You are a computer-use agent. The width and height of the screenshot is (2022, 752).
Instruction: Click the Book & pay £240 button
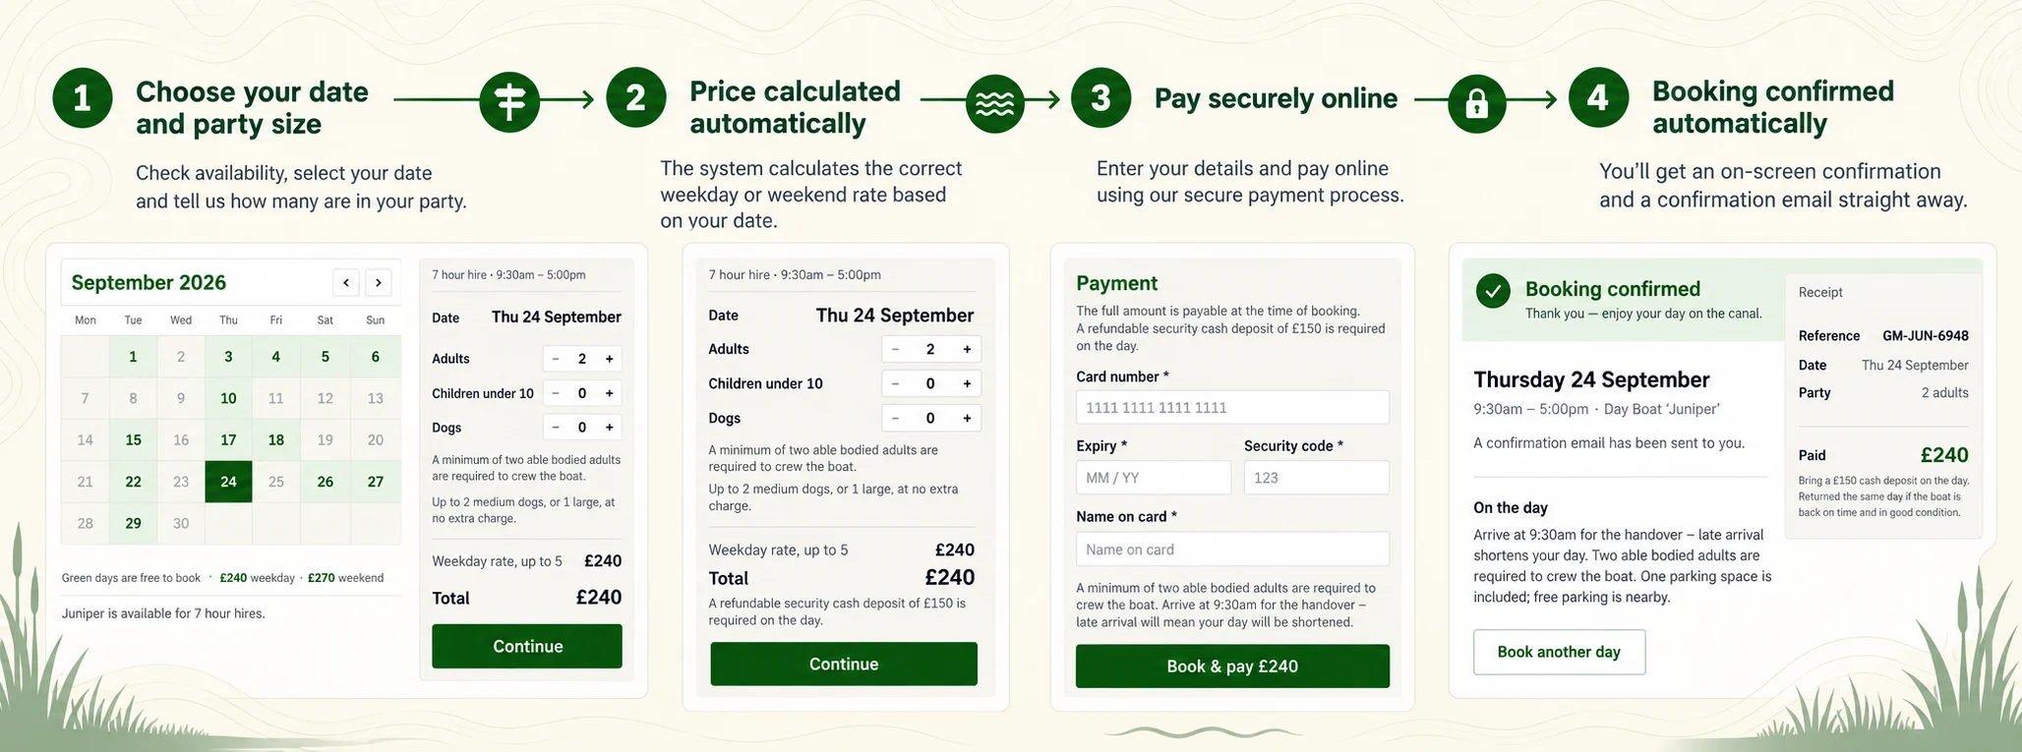coord(1232,665)
